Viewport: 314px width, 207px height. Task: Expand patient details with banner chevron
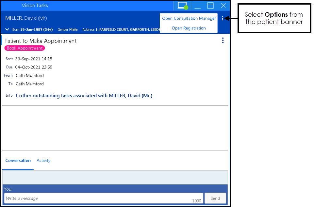coord(8,29)
